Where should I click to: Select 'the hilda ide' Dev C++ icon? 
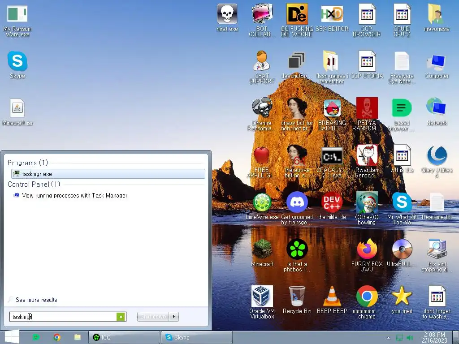(332, 206)
